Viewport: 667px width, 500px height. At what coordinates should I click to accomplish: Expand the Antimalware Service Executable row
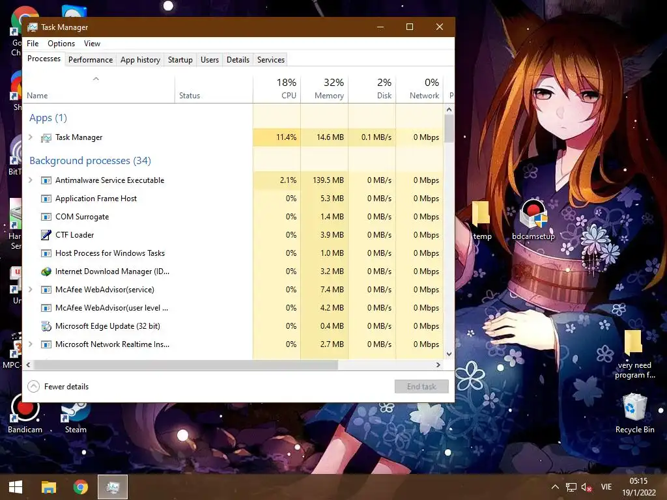(x=30, y=180)
